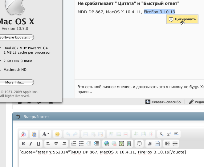This screenshot has height=167, width=204.
Task: Insert a horizontal rule
Action: point(176,134)
